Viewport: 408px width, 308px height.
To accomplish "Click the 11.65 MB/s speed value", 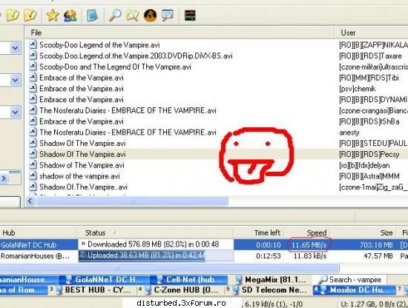I will pos(309,245).
